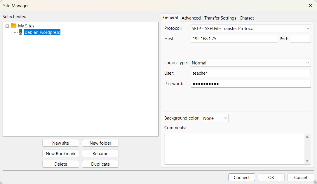Click the New folder button
Screen dimensions: 317x184
click(100, 143)
